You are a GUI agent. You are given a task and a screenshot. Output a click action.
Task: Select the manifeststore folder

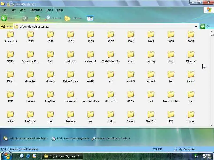[x=90, y=97]
